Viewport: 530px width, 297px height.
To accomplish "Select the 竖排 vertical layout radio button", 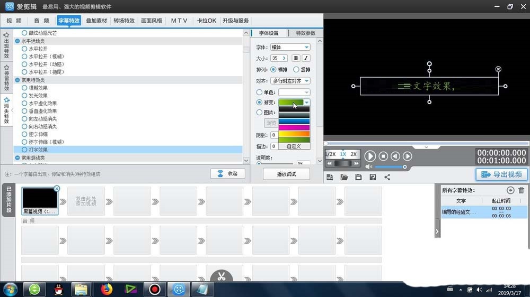I will pos(296,69).
